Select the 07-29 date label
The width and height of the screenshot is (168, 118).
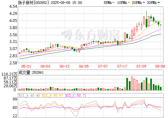141,66
